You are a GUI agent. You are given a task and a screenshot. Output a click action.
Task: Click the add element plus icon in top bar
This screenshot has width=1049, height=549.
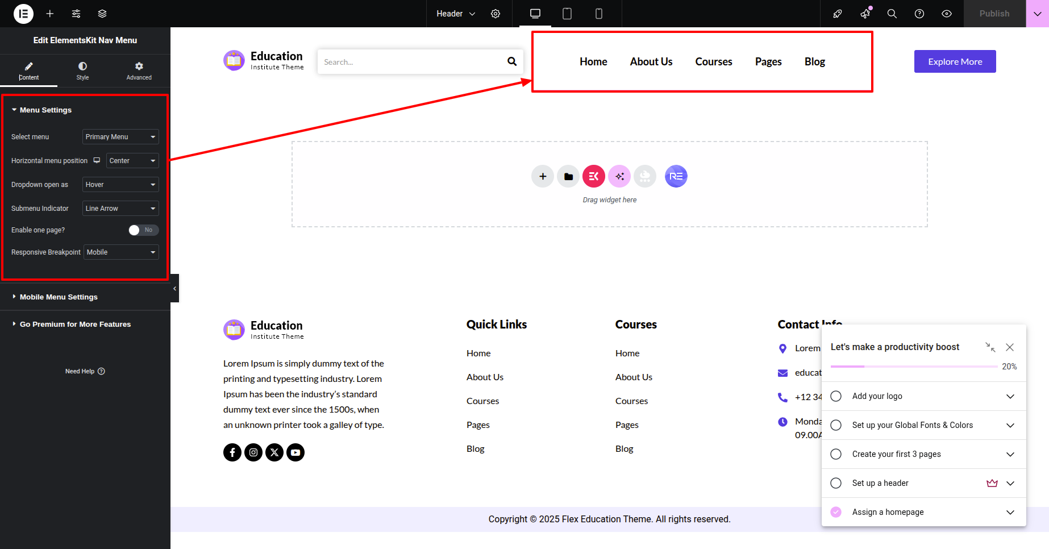(x=50, y=14)
